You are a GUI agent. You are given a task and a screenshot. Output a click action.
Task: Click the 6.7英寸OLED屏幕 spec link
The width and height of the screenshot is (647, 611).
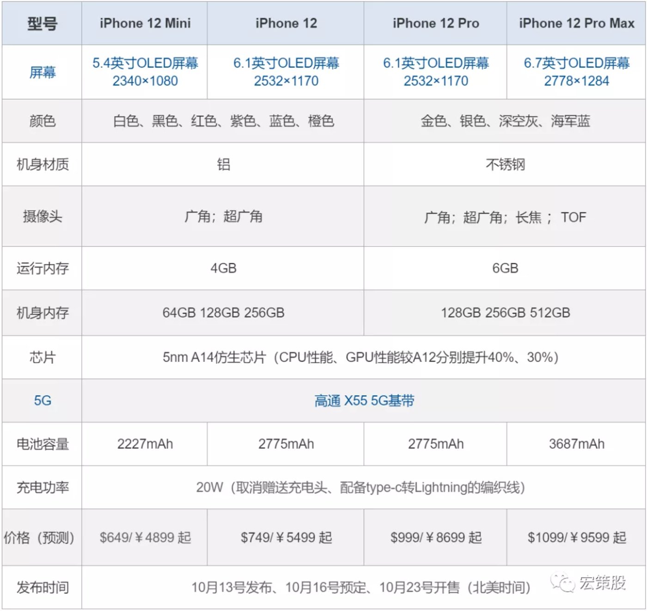tap(577, 63)
